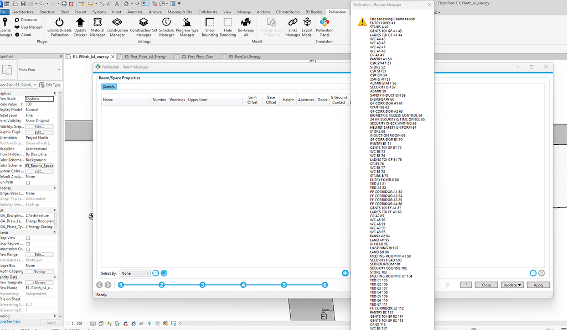
Task: Toggle the Crop Region Visible checkbox
Action: click(x=28, y=244)
